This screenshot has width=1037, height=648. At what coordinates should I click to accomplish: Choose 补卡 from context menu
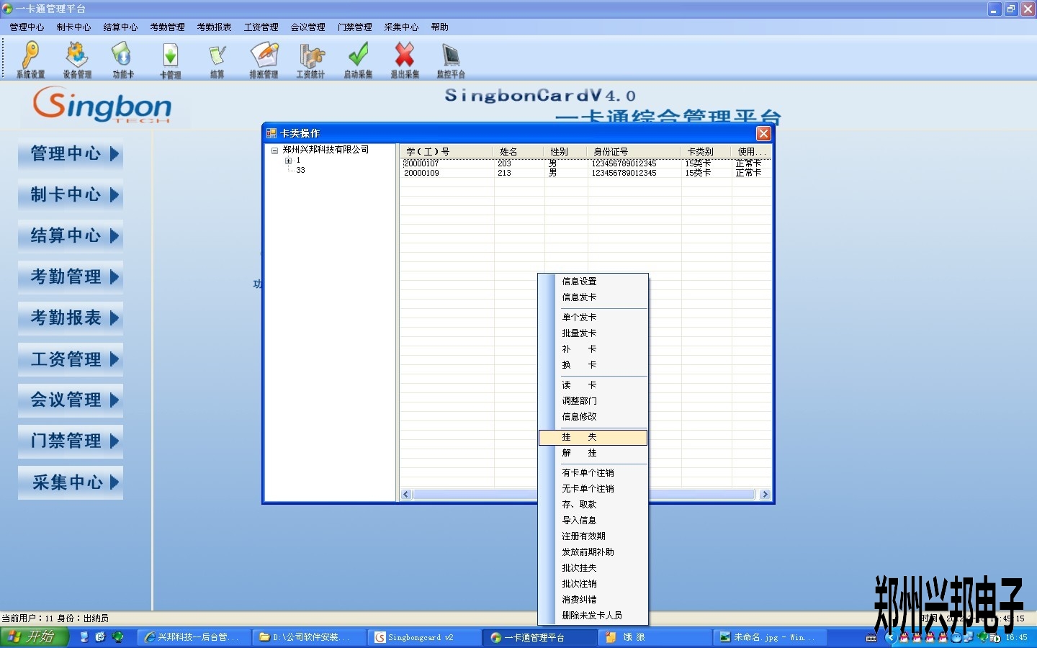593,349
